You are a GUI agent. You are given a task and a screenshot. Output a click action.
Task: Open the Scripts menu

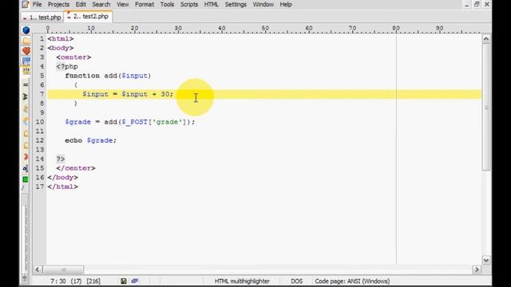(189, 5)
